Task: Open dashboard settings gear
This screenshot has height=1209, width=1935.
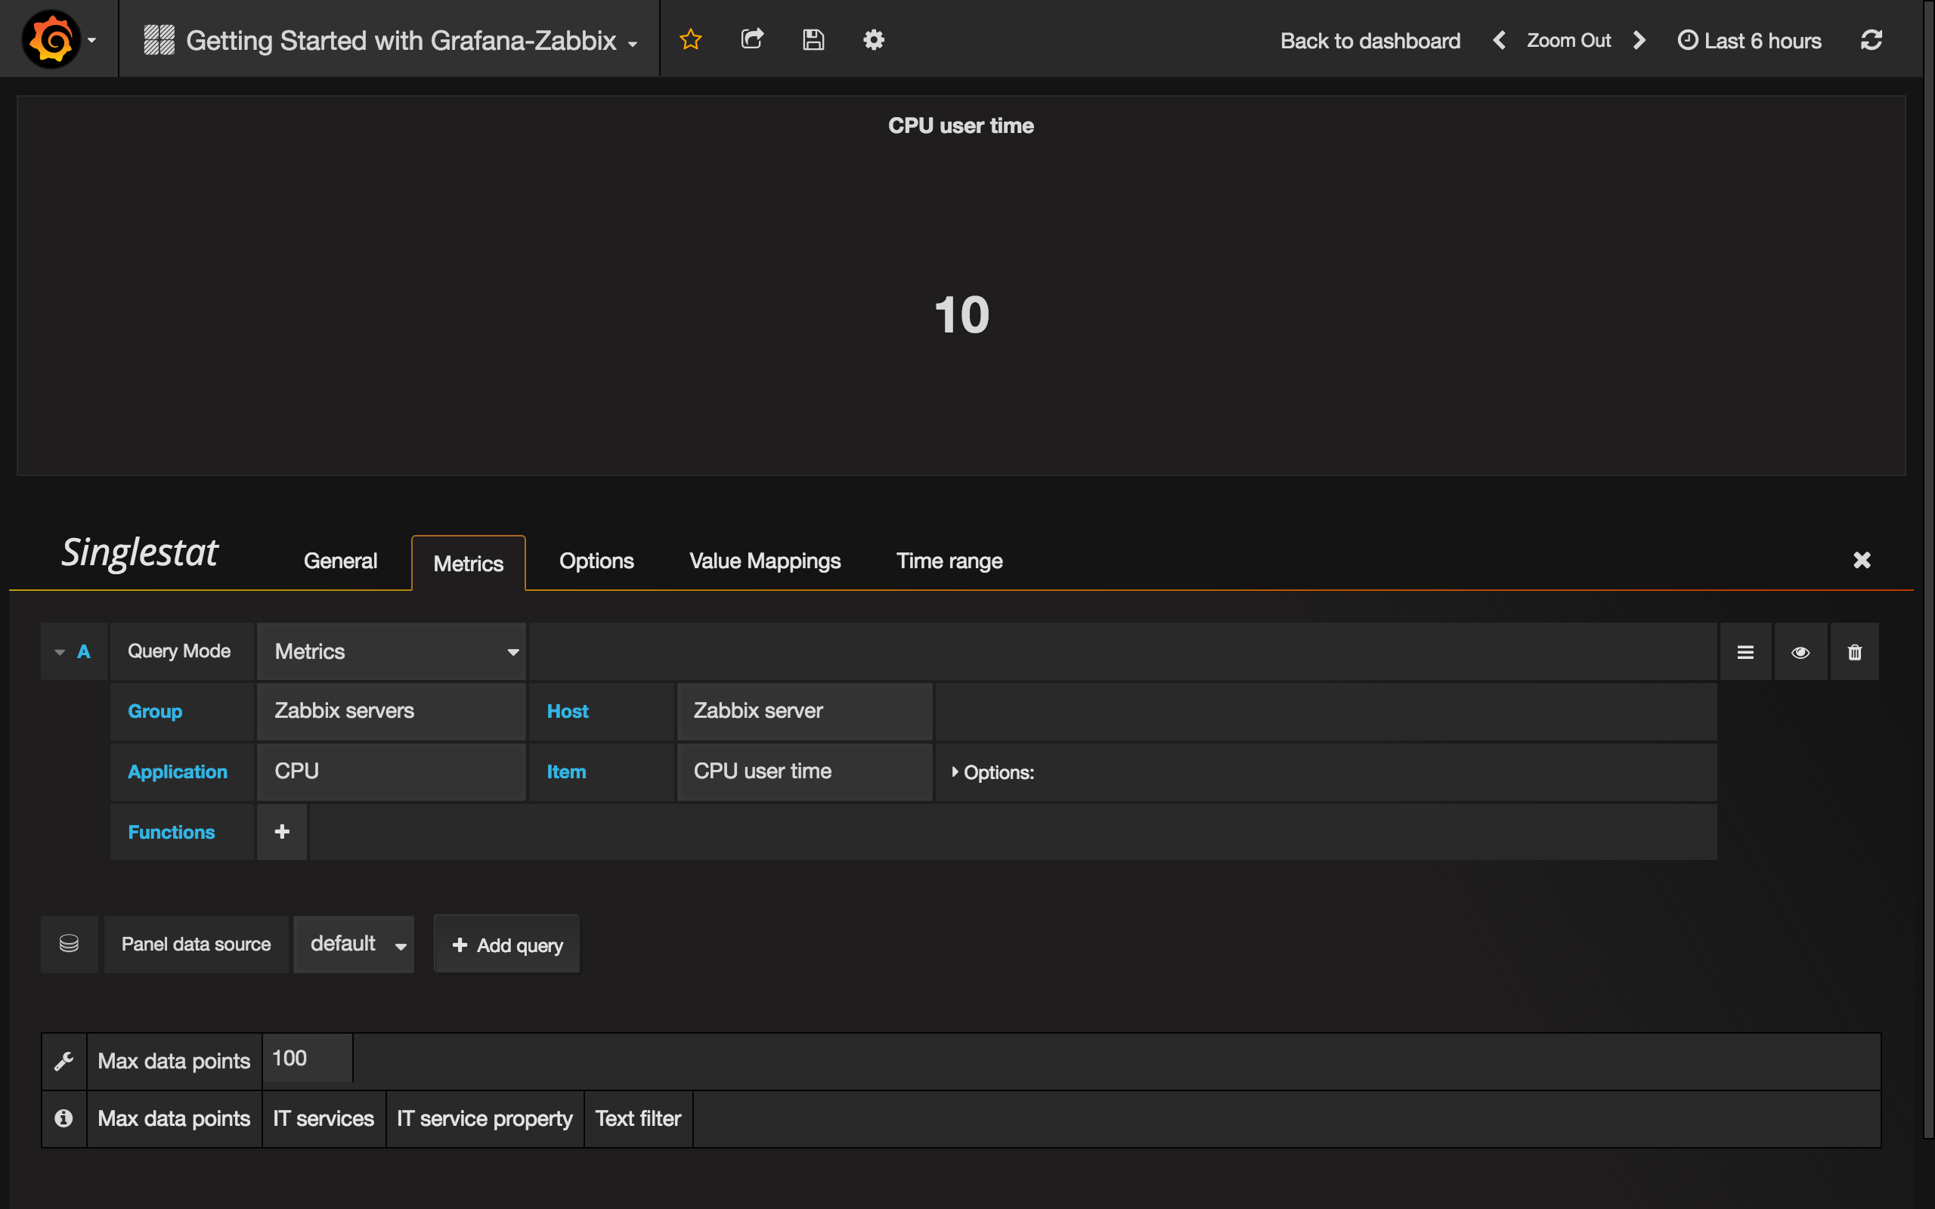Action: (x=873, y=39)
